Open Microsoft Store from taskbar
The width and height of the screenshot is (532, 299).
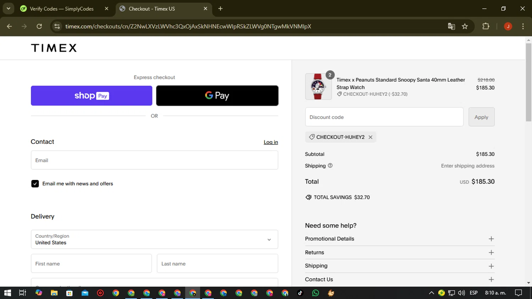[70, 293]
